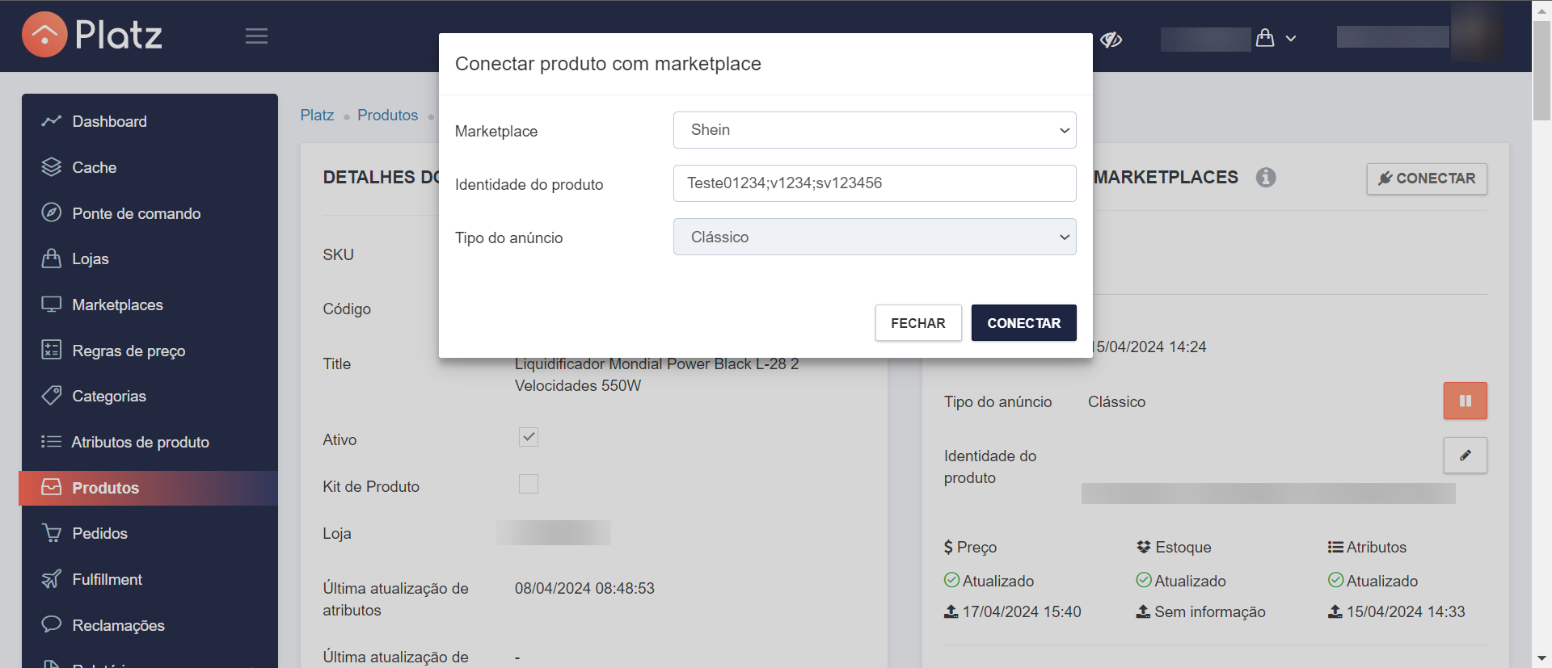
Task: Click the 08/04/2024 08:48:53 date value
Action: (x=584, y=588)
